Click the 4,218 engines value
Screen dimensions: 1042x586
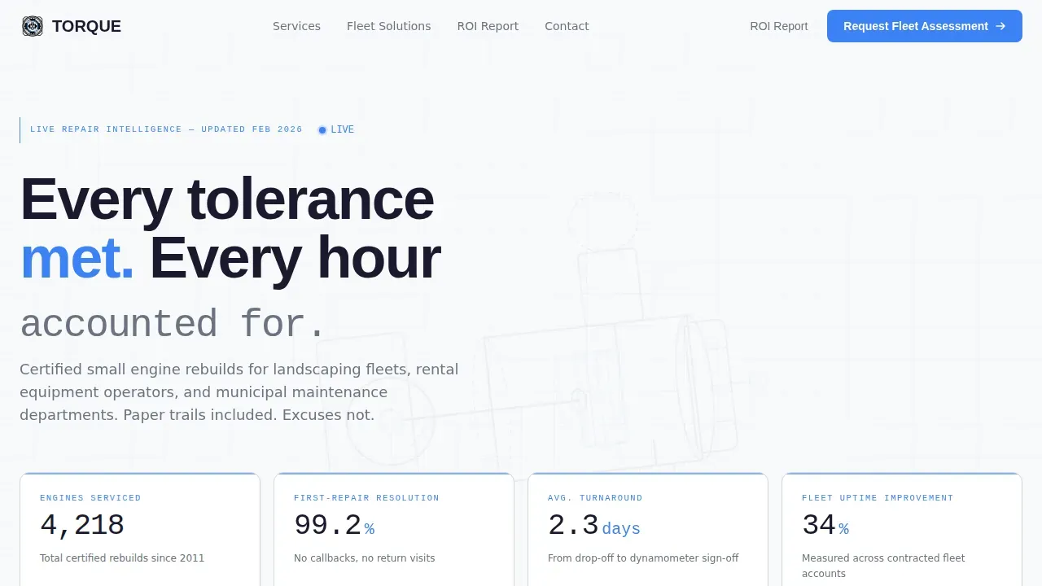click(82, 526)
